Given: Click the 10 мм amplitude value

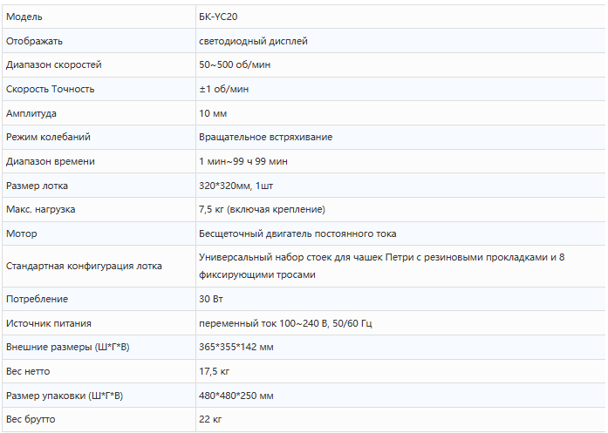Looking at the screenshot, I should (x=213, y=113).
